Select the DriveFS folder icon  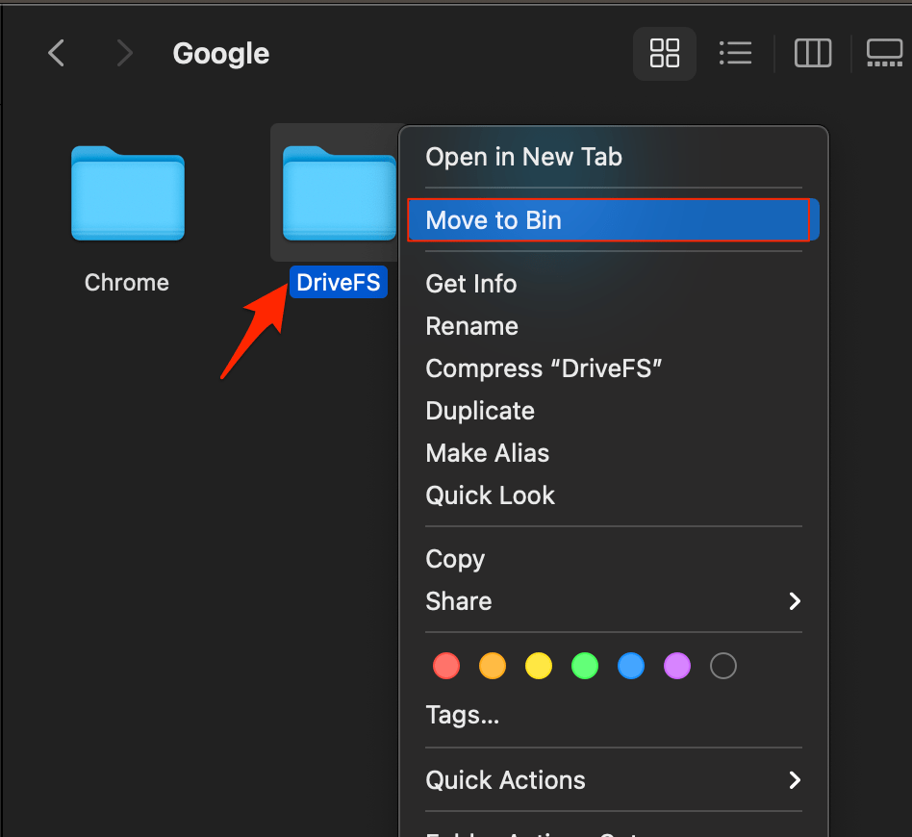point(339,192)
